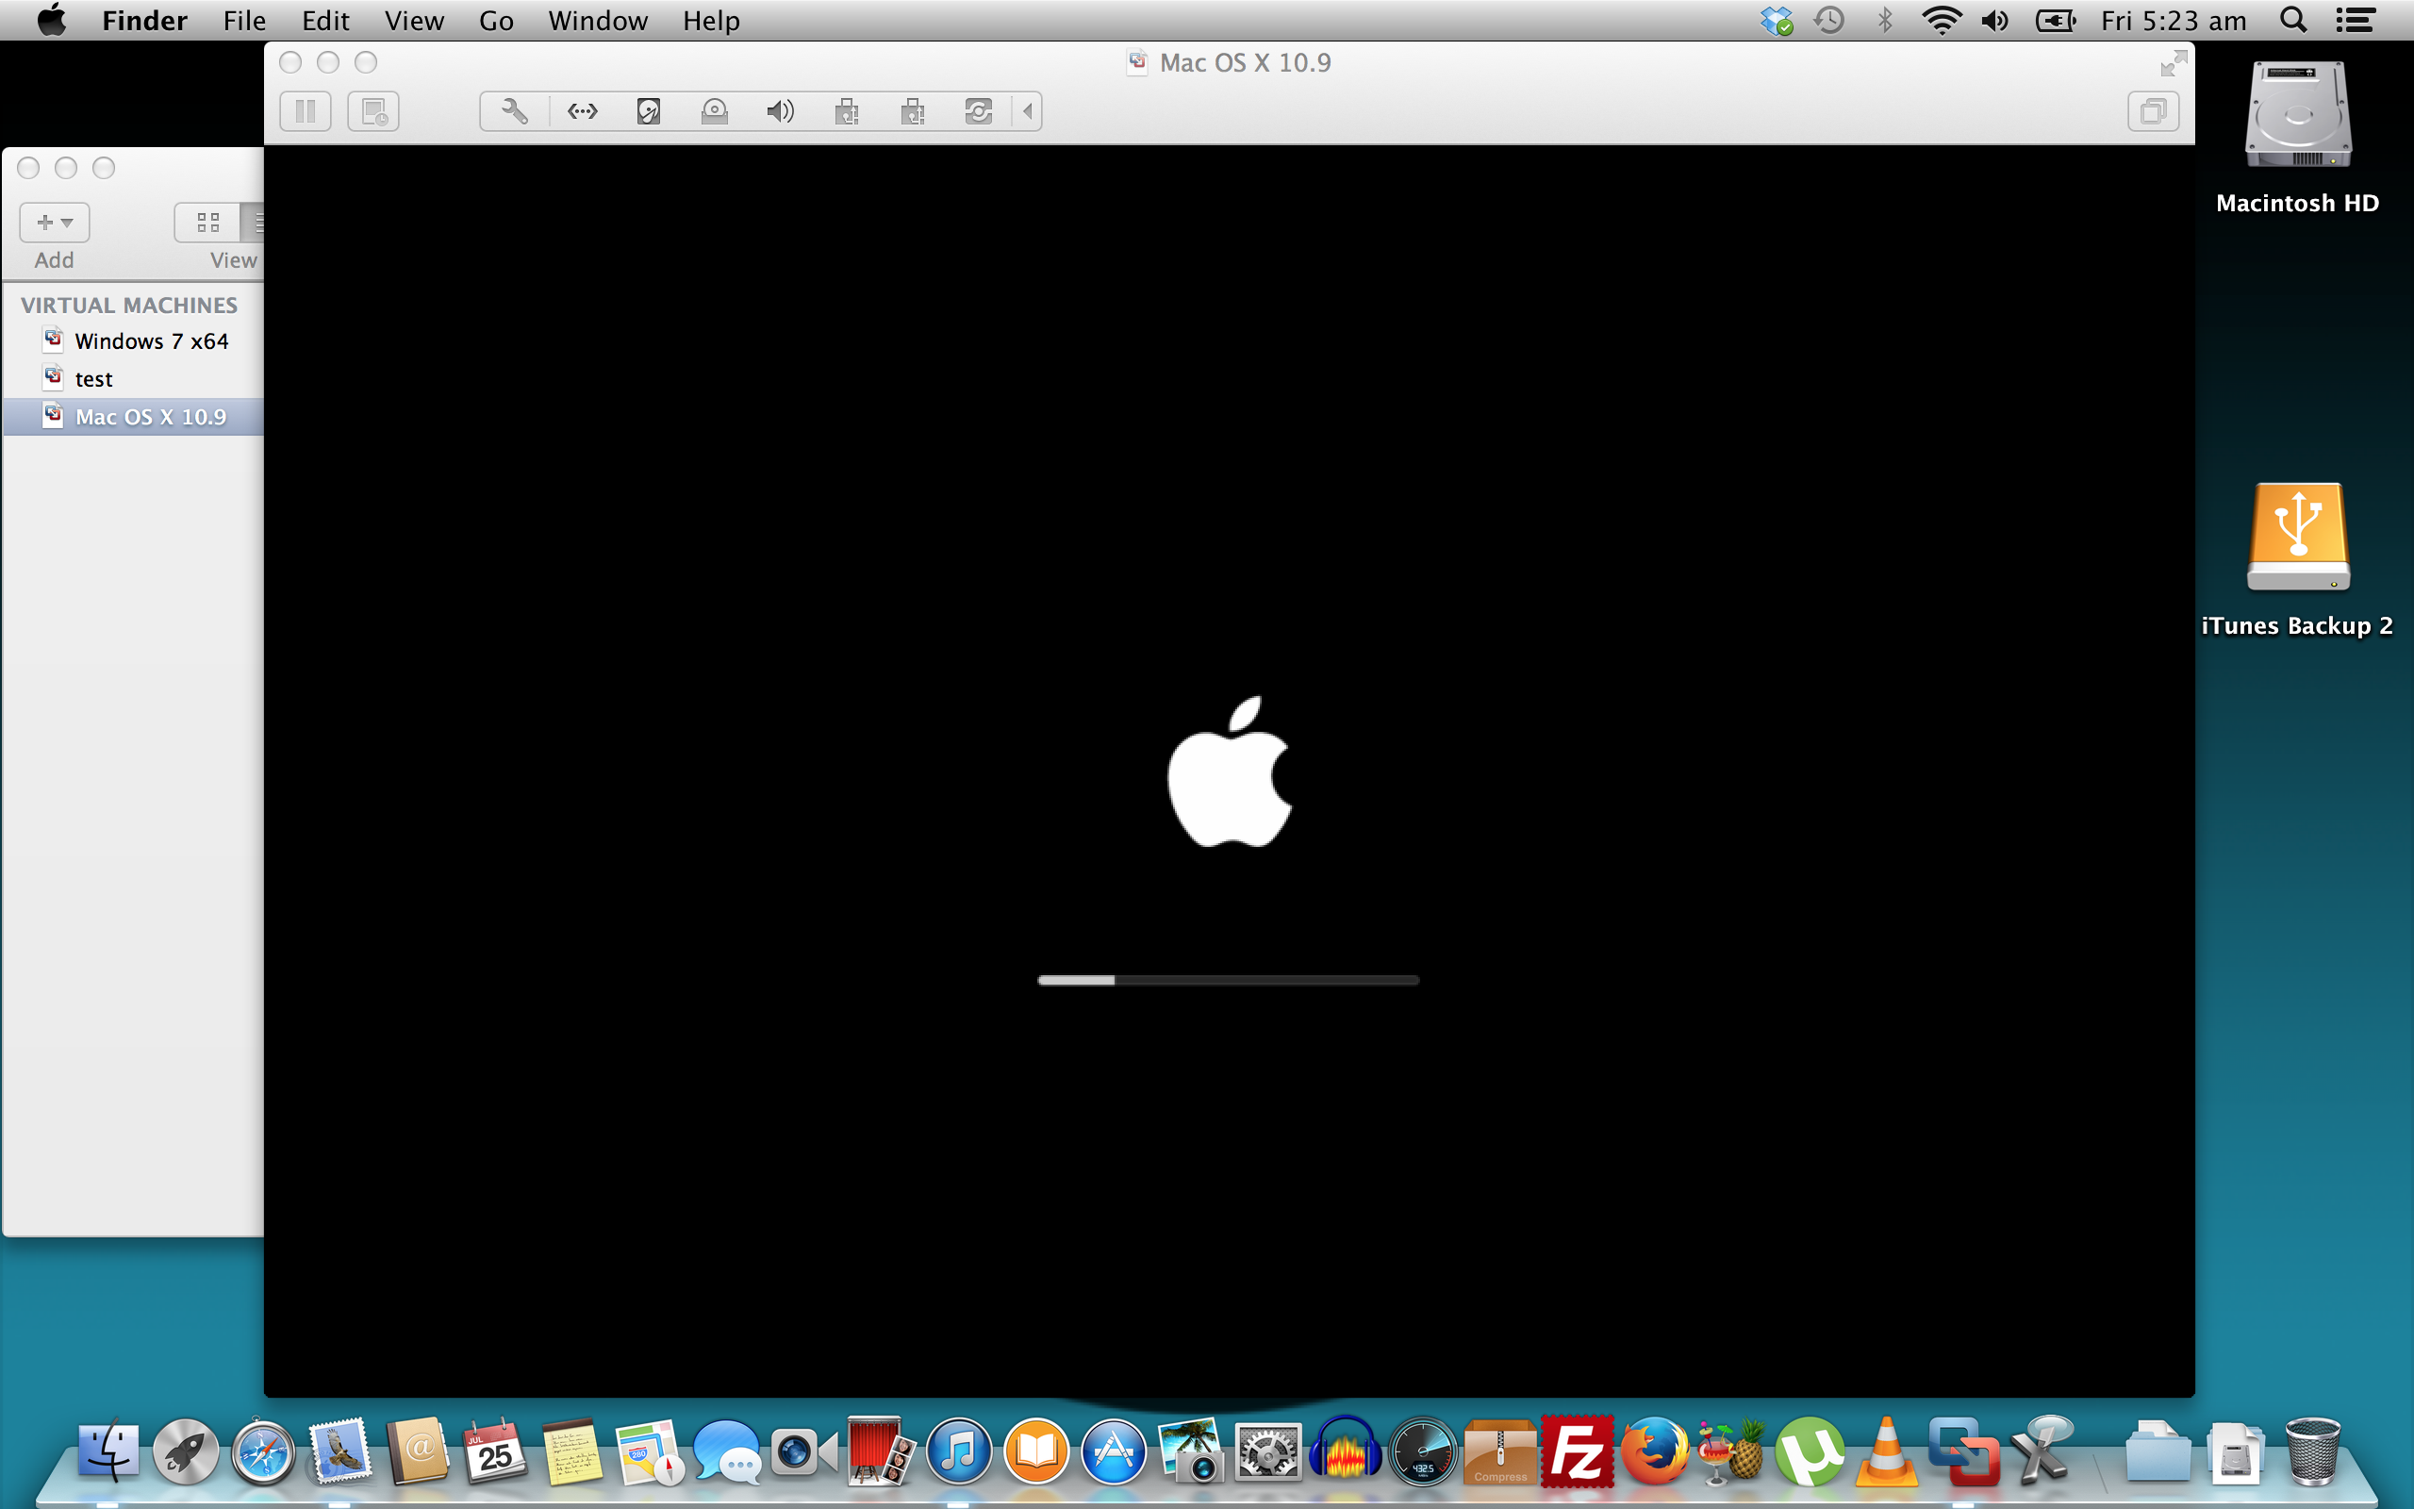Open the View menu in the menu bar
Viewport: 2414px width, 1509px height.
tap(414, 20)
